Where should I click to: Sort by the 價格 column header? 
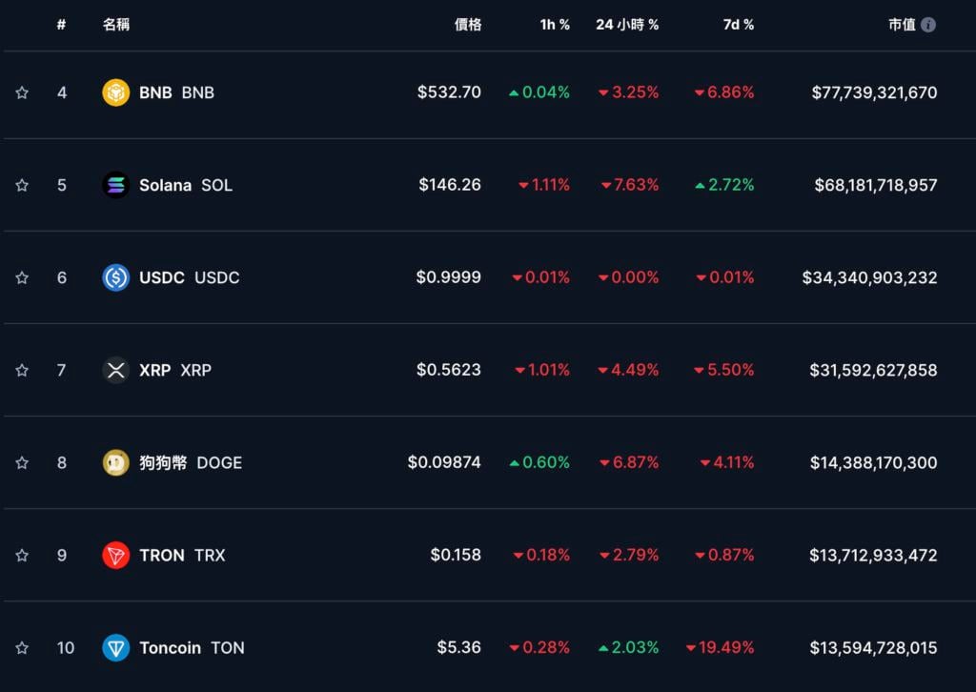[467, 25]
